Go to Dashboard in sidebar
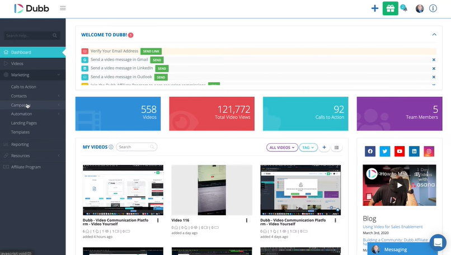 coord(33,52)
